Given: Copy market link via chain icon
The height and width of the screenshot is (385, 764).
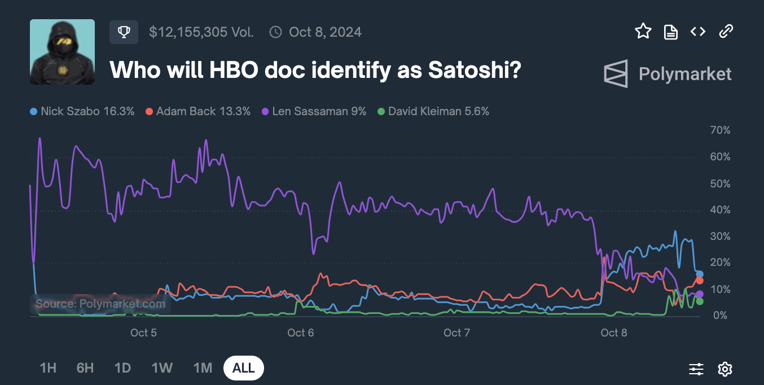Looking at the screenshot, I should pos(726,32).
